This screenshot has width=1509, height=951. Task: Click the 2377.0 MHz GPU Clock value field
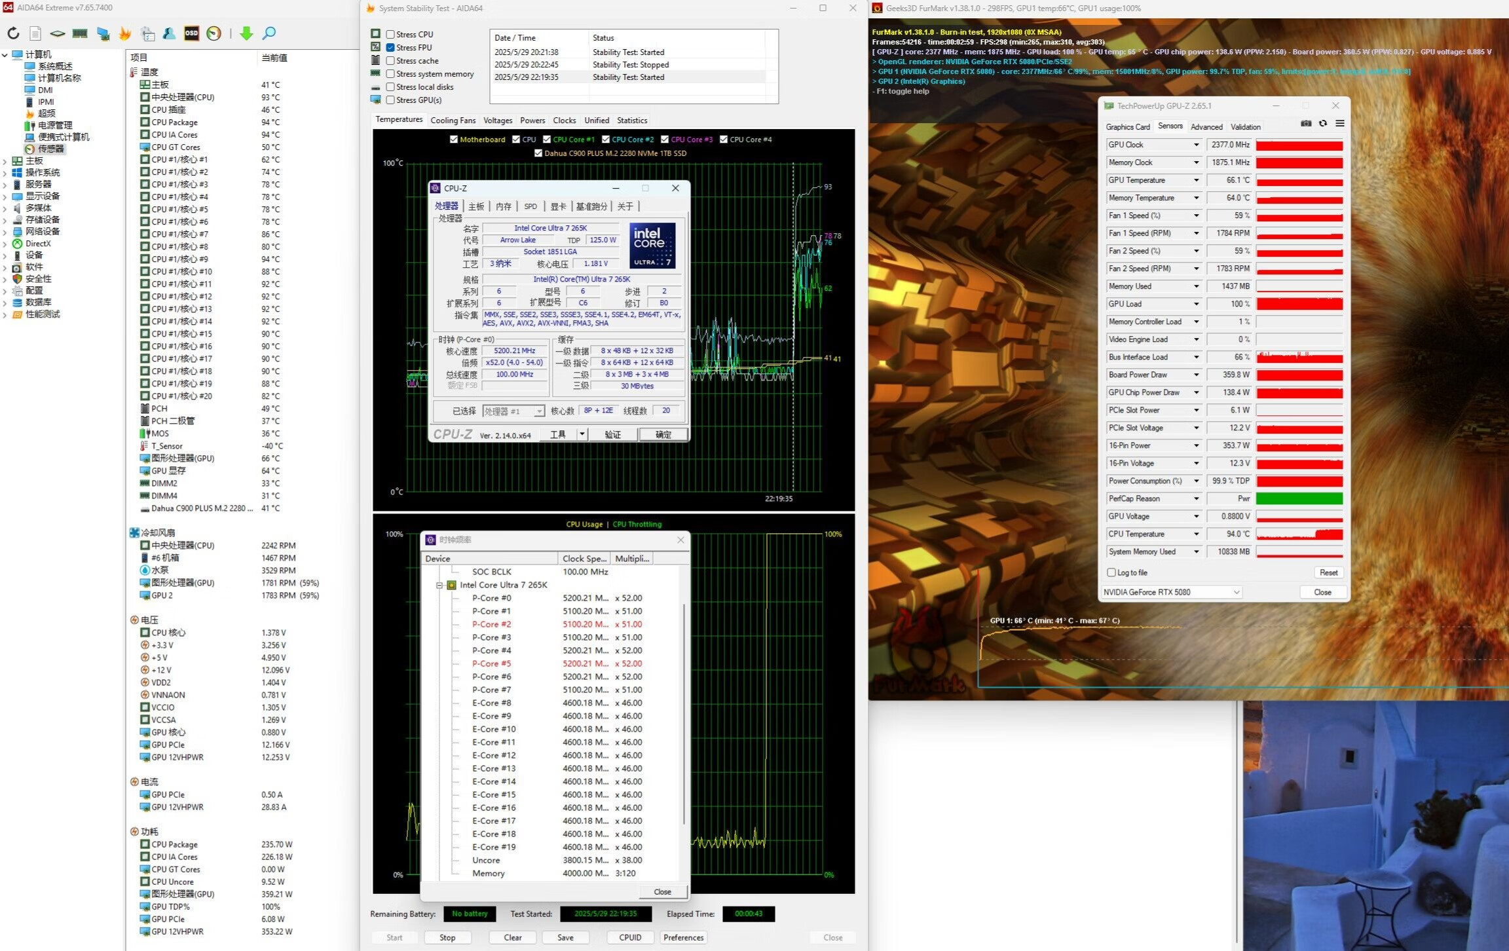pyautogui.click(x=1229, y=145)
